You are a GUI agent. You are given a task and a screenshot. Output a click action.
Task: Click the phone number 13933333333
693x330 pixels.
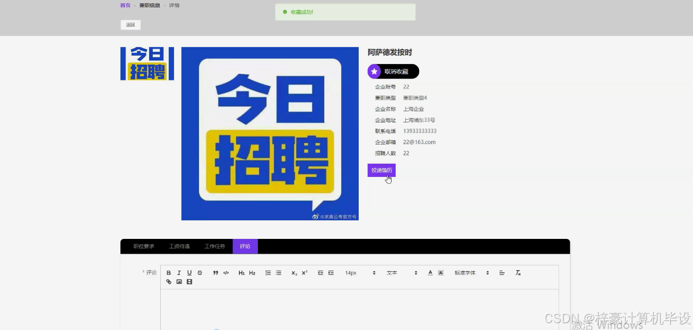click(x=420, y=131)
